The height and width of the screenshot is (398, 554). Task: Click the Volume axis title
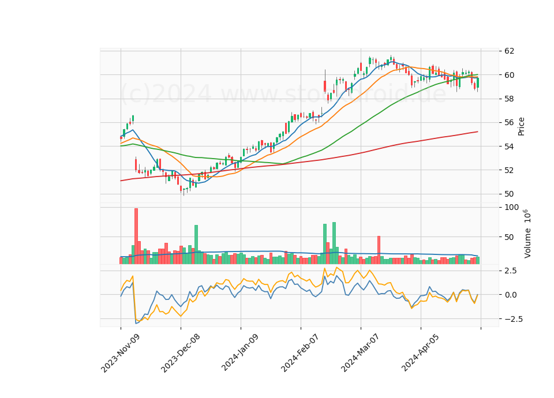point(527,234)
